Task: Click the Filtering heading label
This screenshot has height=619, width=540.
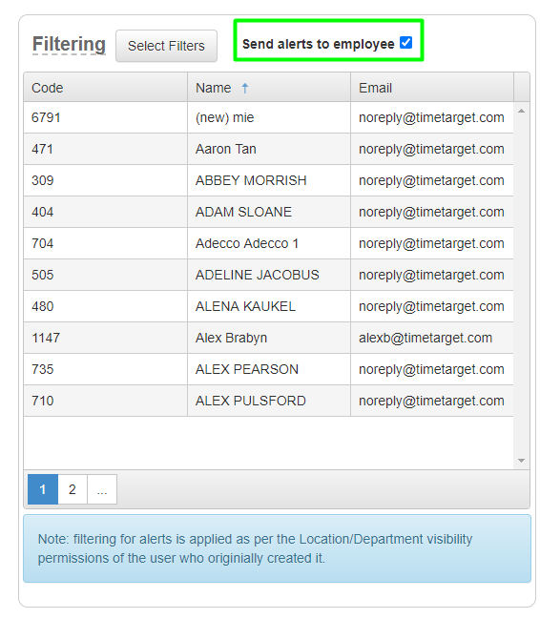Action: 69,44
